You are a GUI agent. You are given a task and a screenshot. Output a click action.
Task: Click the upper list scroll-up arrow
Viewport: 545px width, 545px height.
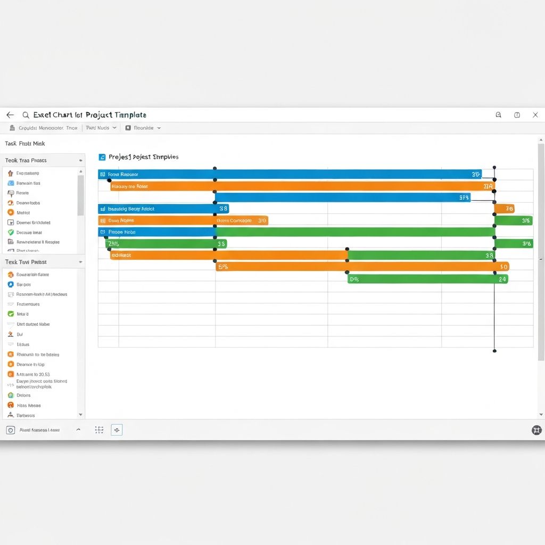click(x=81, y=171)
